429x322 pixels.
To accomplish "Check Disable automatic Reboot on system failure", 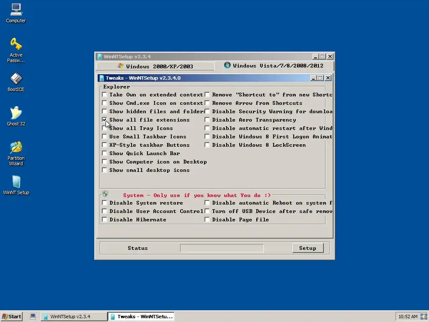I will (x=207, y=203).
